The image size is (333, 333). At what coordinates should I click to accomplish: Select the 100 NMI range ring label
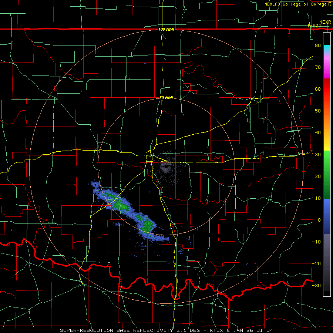pyautogui.click(x=166, y=29)
